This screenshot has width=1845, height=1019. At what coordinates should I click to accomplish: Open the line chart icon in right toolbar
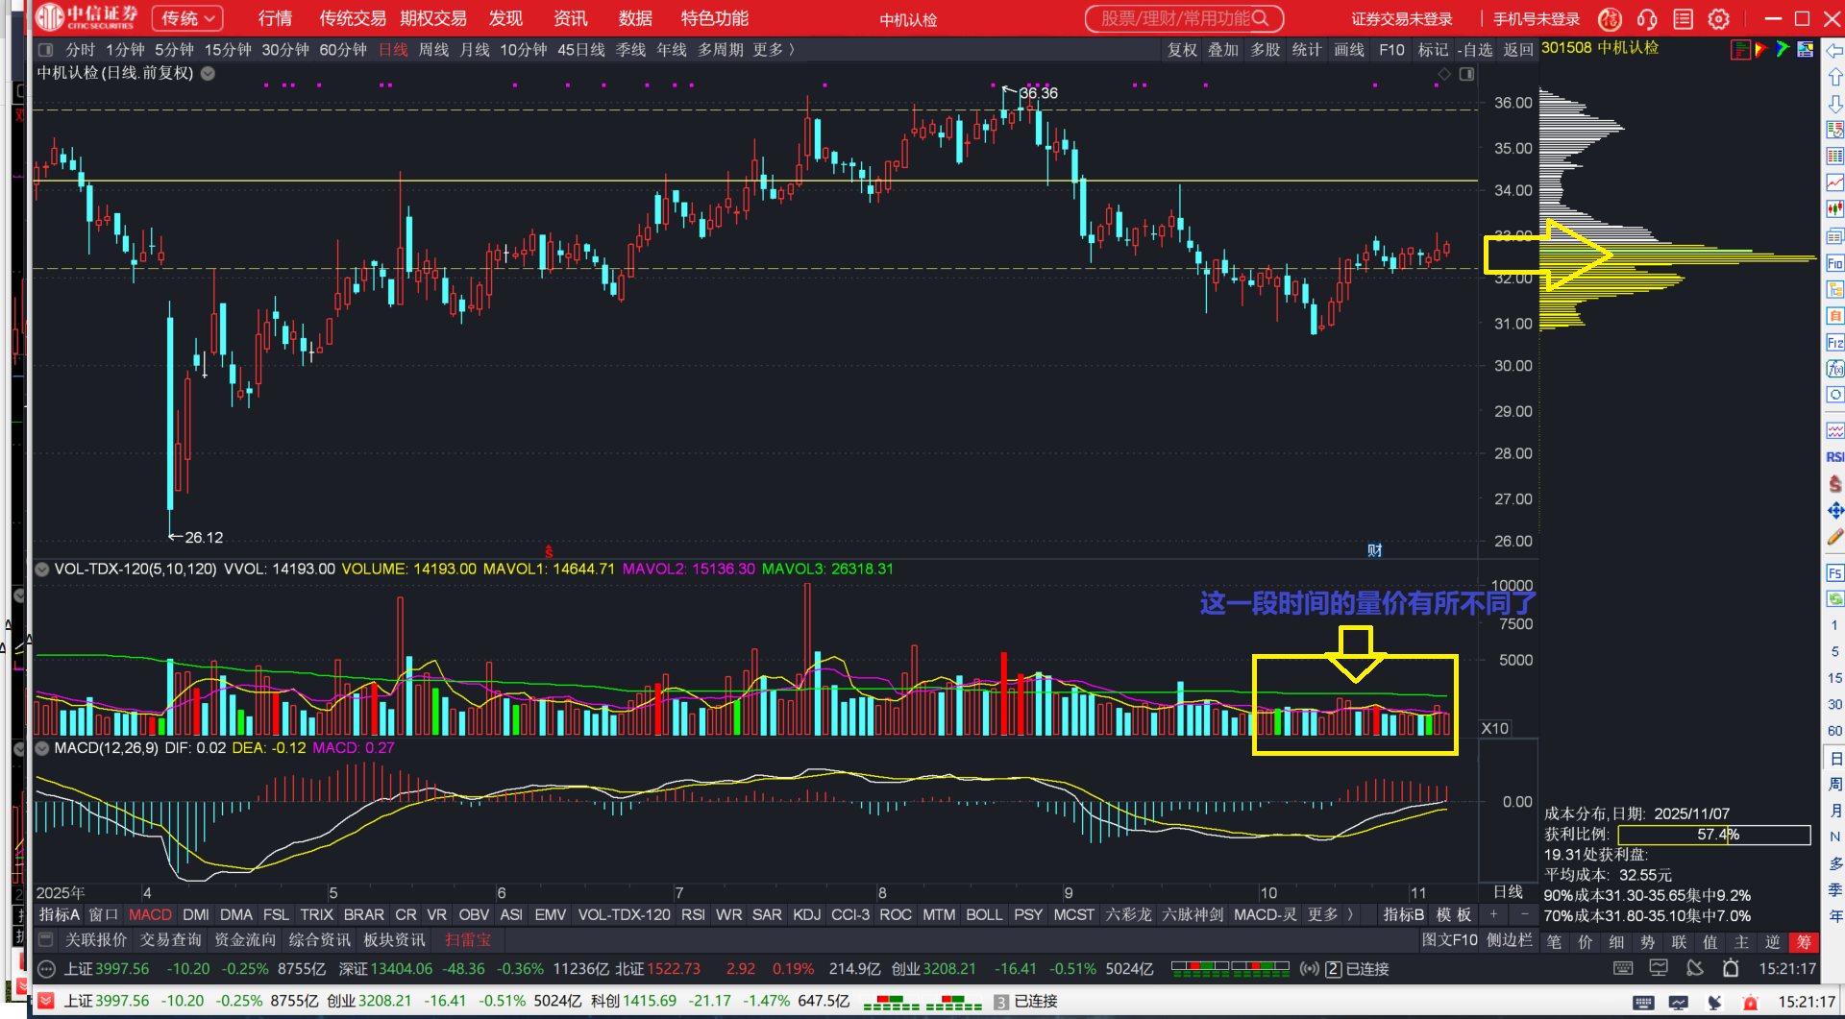1834,182
